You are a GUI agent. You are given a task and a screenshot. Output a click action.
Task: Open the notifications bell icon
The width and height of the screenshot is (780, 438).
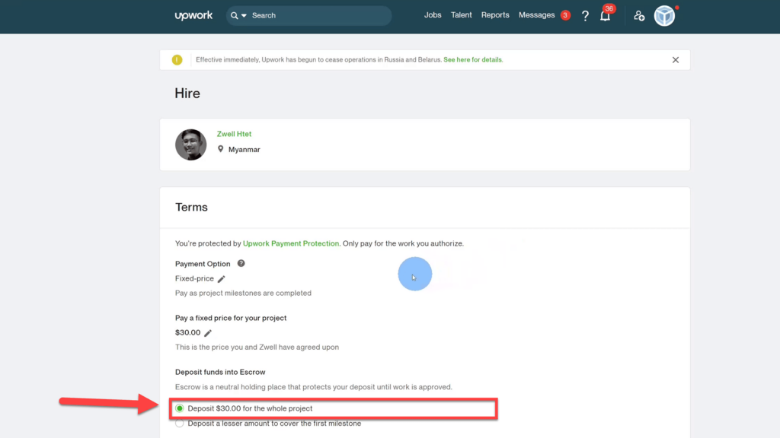point(605,16)
